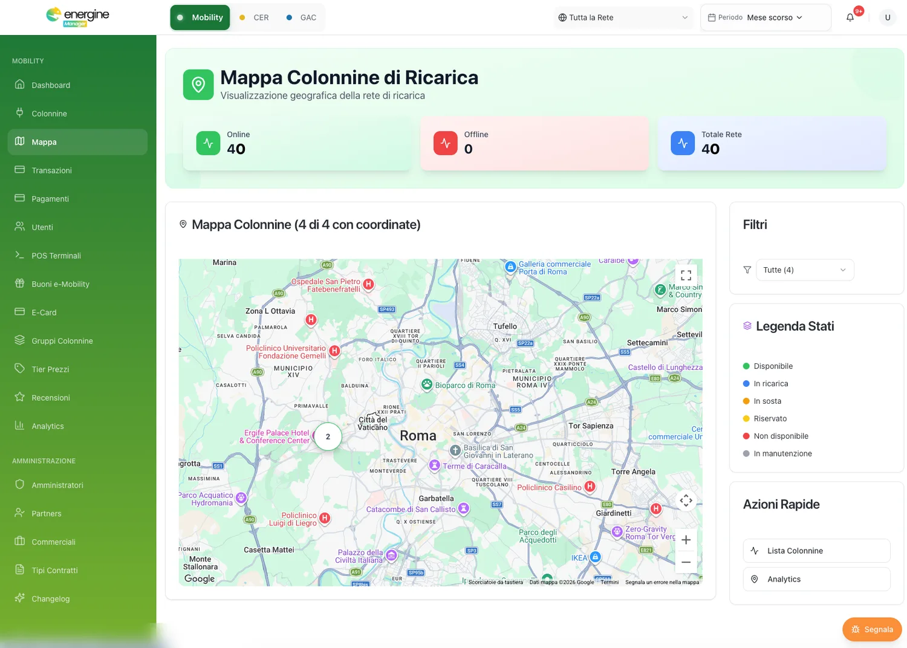907x648 pixels.
Task: Open Partners in the sidebar
Action: click(77, 514)
